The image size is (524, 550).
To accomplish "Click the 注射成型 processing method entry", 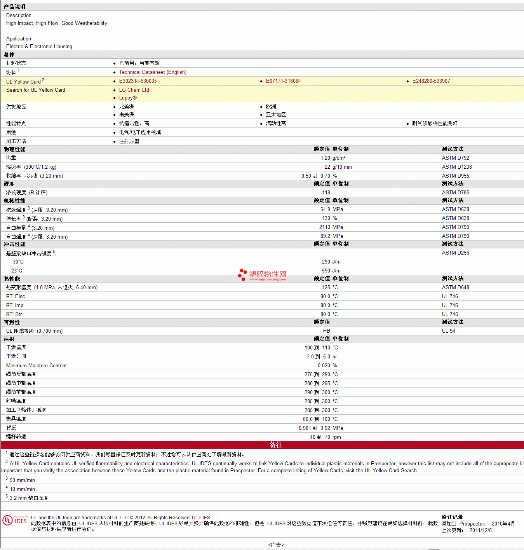I will click(x=129, y=141).
